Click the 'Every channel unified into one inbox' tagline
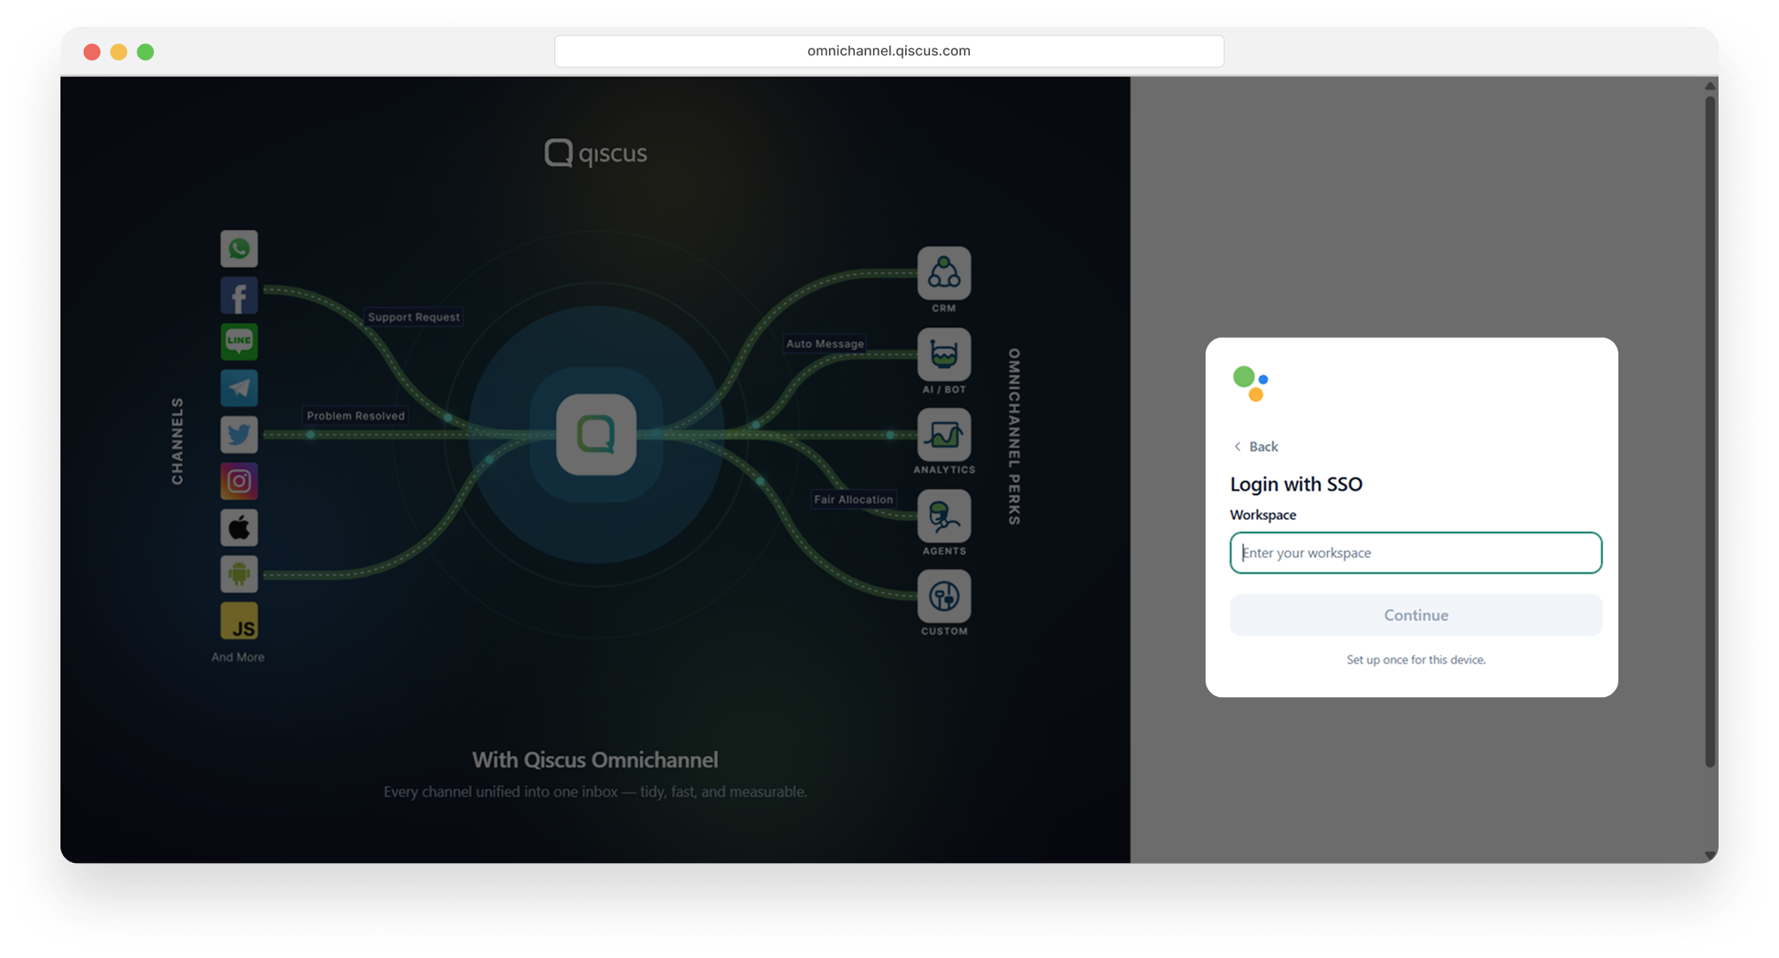Screen dimensions: 1779x958 click(x=596, y=791)
